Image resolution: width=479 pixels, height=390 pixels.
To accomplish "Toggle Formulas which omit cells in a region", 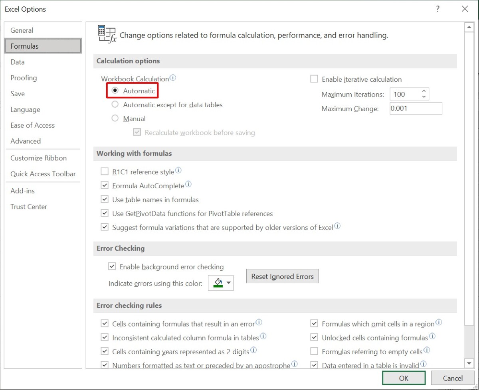I will coord(314,324).
